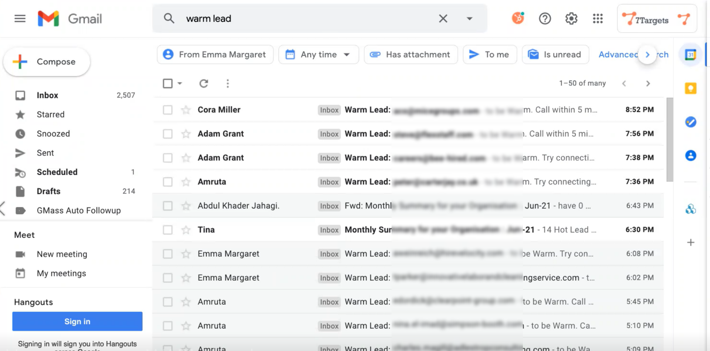Click the Settings gear icon
This screenshot has width=710, height=351.
(x=571, y=18)
